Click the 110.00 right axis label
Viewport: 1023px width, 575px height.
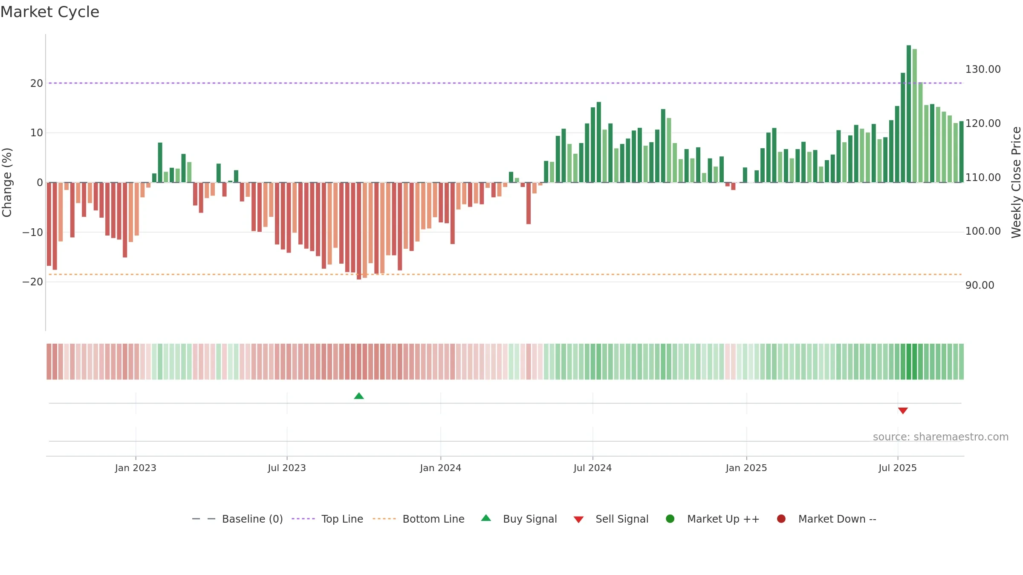983,177
